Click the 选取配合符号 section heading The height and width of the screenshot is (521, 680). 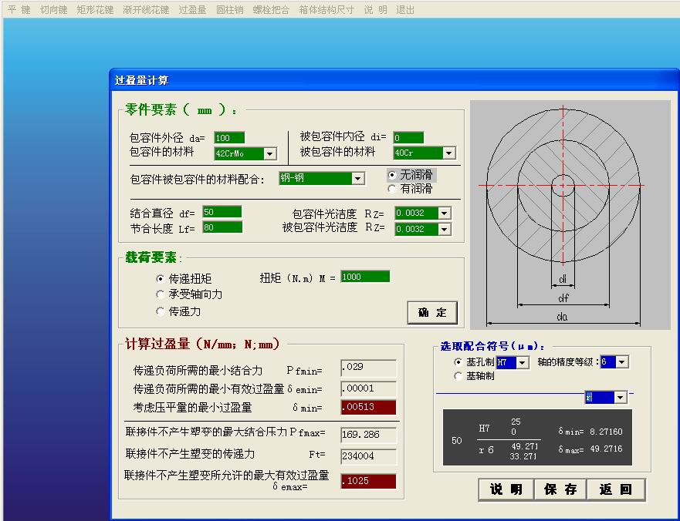coord(492,346)
